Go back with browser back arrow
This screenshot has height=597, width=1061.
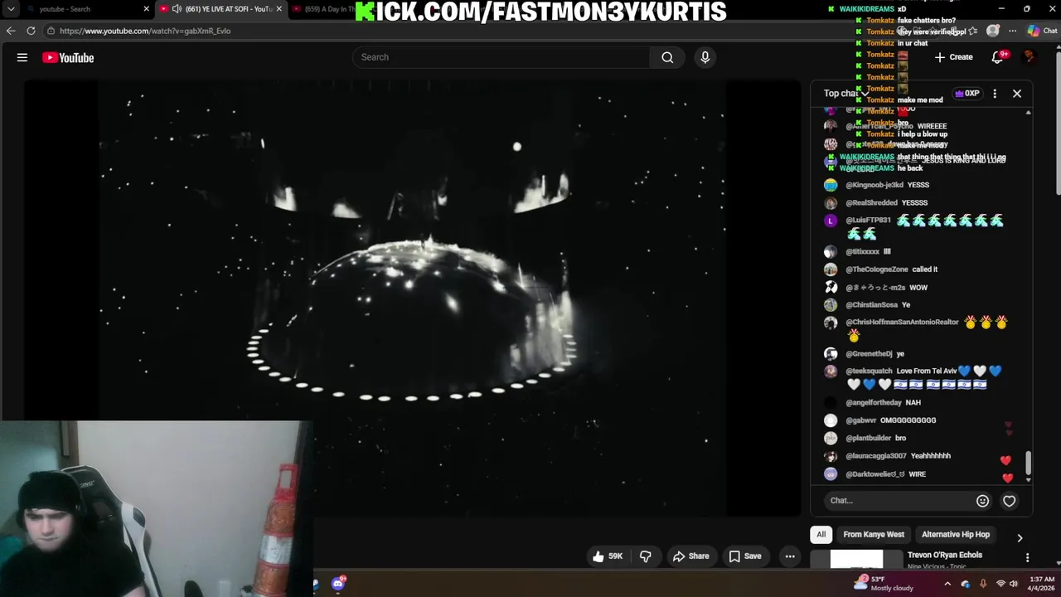click(x=11, y=31)
